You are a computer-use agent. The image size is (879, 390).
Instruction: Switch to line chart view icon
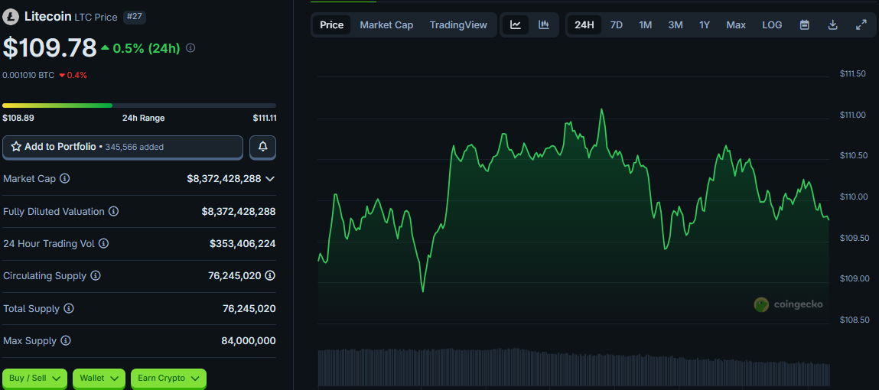coord(516,24)
